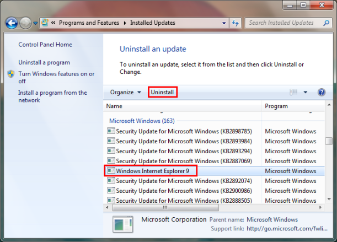Click the vertical scrollbar thumb

click(329, 141)
